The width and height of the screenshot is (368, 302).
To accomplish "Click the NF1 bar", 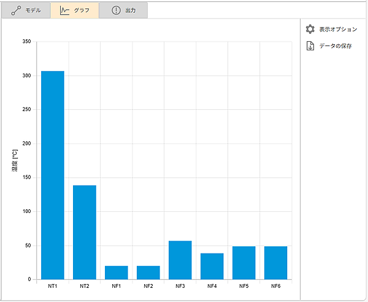I will coord(117,273).
